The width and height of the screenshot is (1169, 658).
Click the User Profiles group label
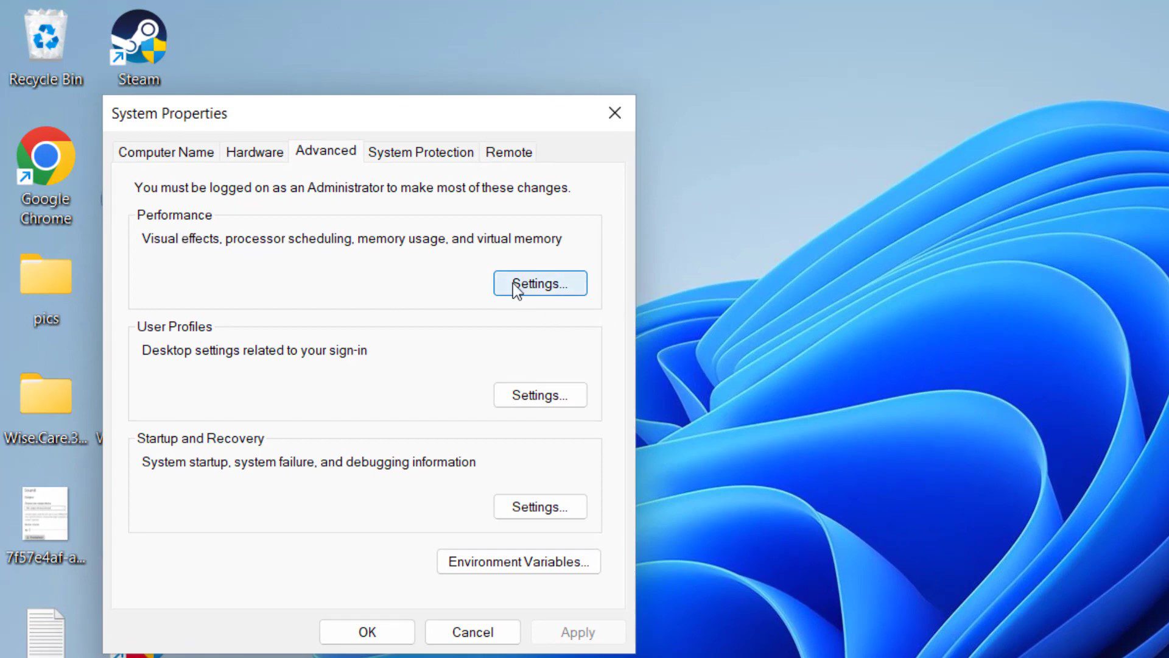coord(174,327)
